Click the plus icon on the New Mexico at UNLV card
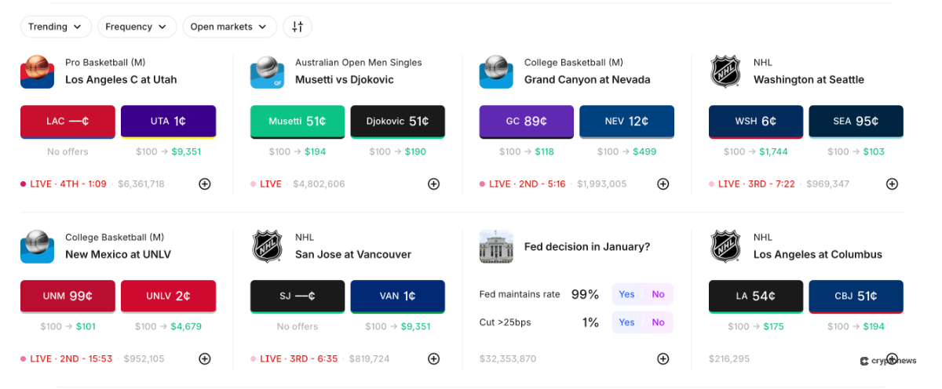942x389 pixels. [x=204, y=358]
